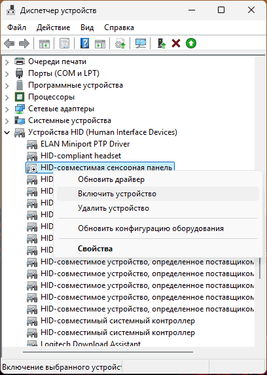Select ELAN Miniport PTP Driver device
Viewport: 267px width, 375px height.
[x=85, y=144]
